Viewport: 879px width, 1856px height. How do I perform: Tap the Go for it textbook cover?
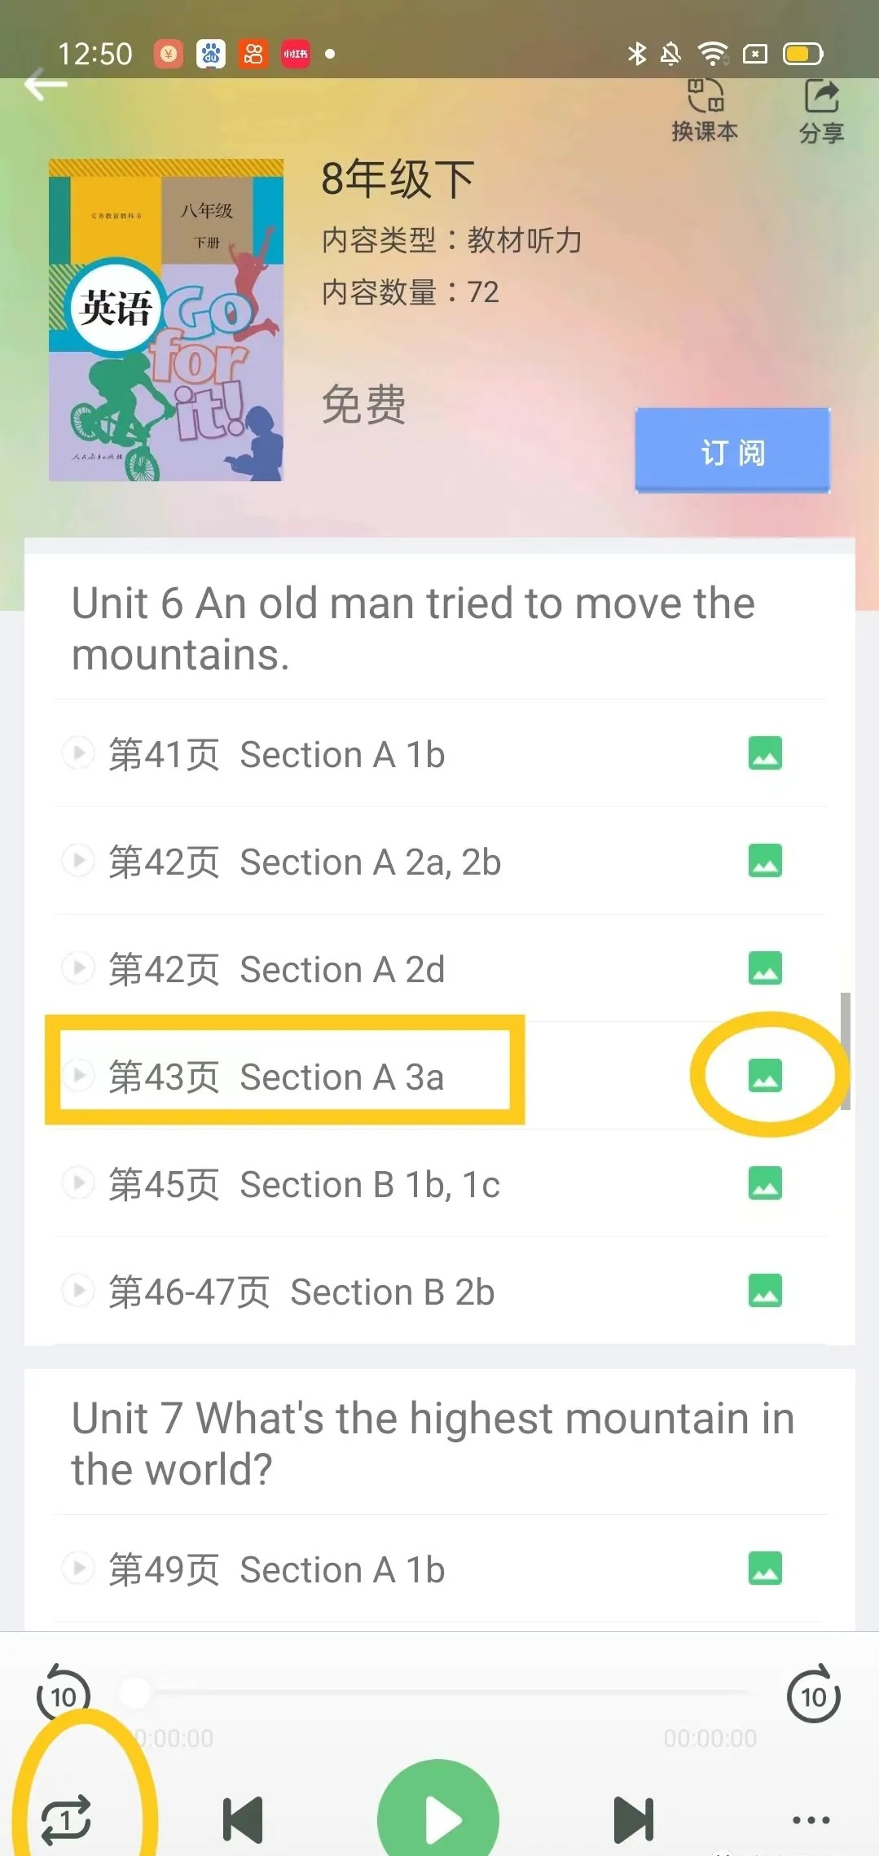point(166,320)
